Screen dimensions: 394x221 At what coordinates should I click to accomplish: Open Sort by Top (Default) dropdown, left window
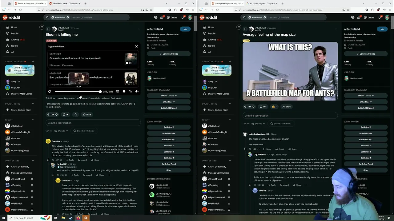(61, 131)
